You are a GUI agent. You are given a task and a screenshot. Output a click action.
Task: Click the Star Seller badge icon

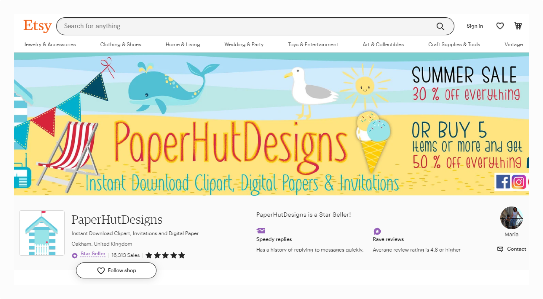(x=75, y=255)
